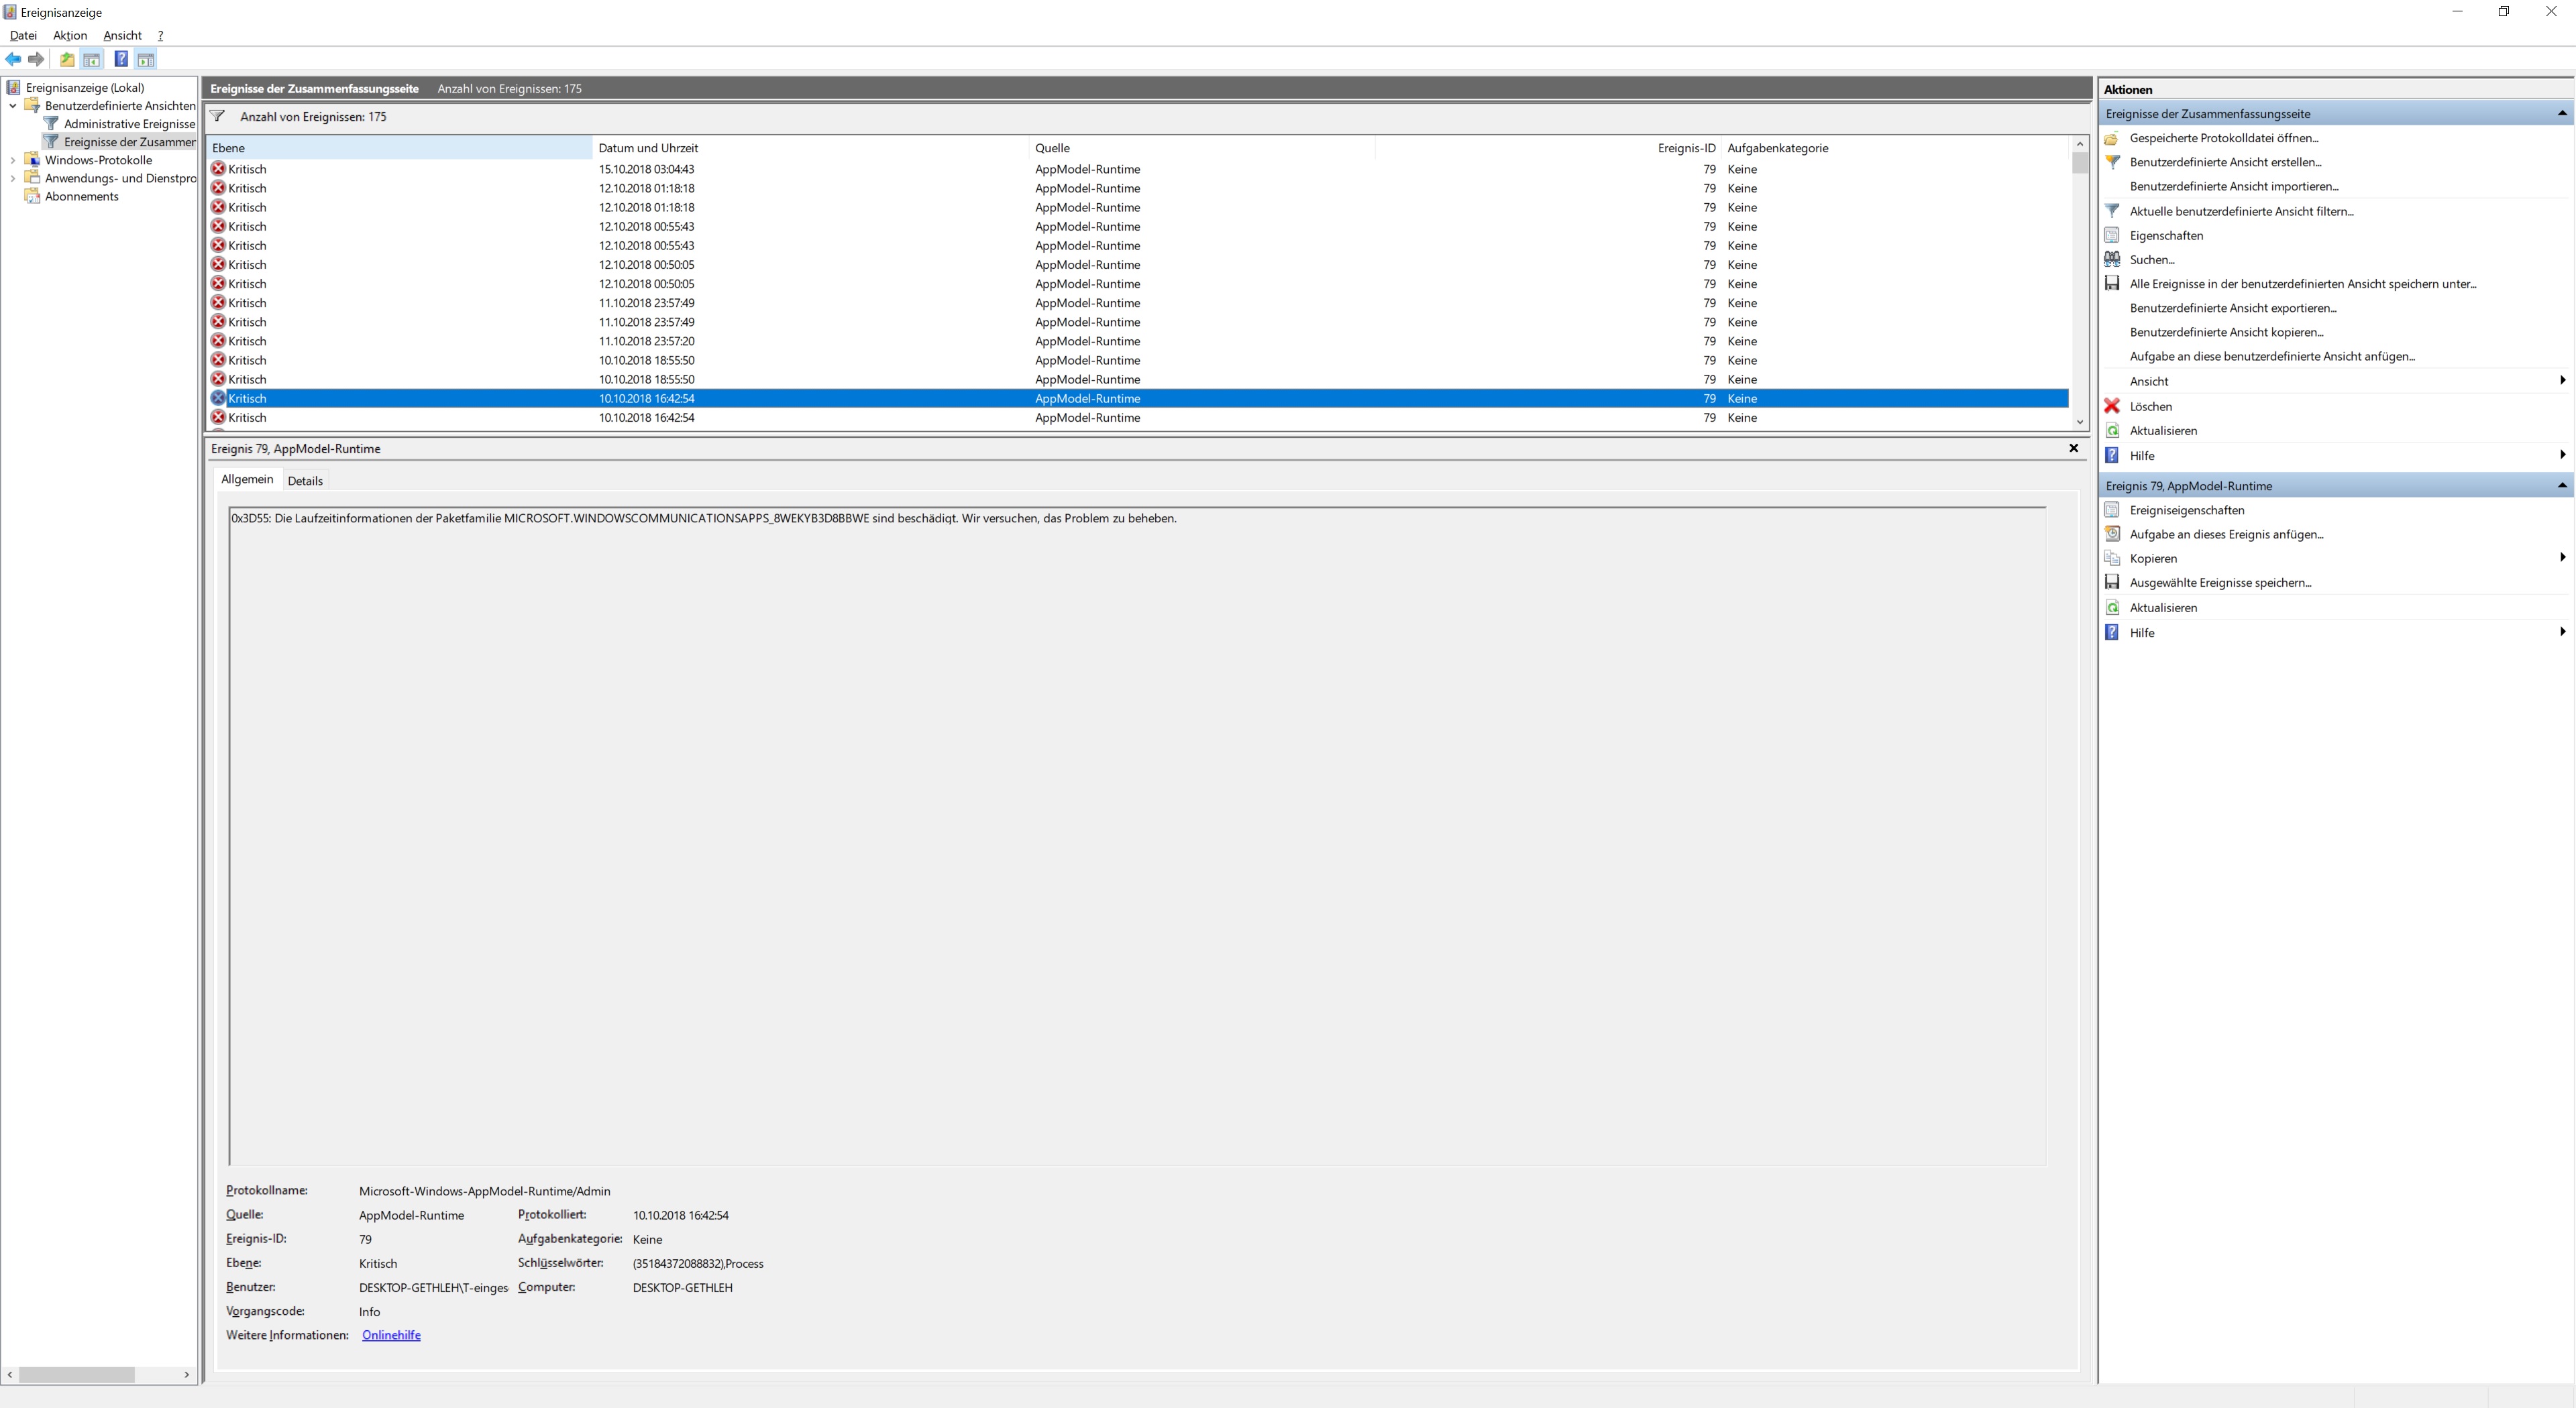Click the Ereigniseigenschaften icon in the actions pane
The width and height of the screenshot is (2576, 1408).
[x=2112, y=510]
